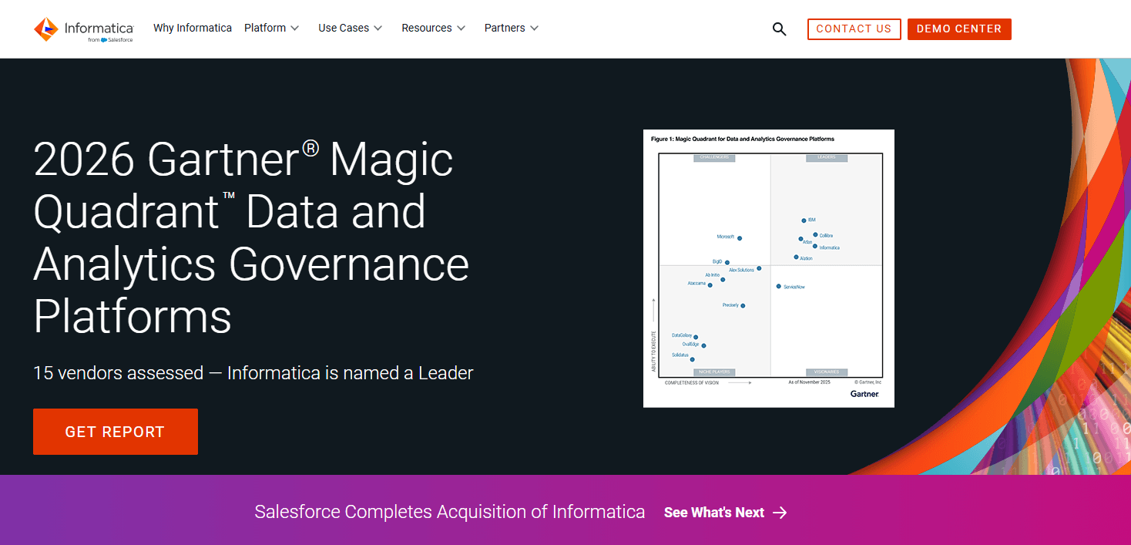This screenshot has width=1131, height=545.
Task: Open the Resources dropdown chevron
Action: (x=463, y=28)
